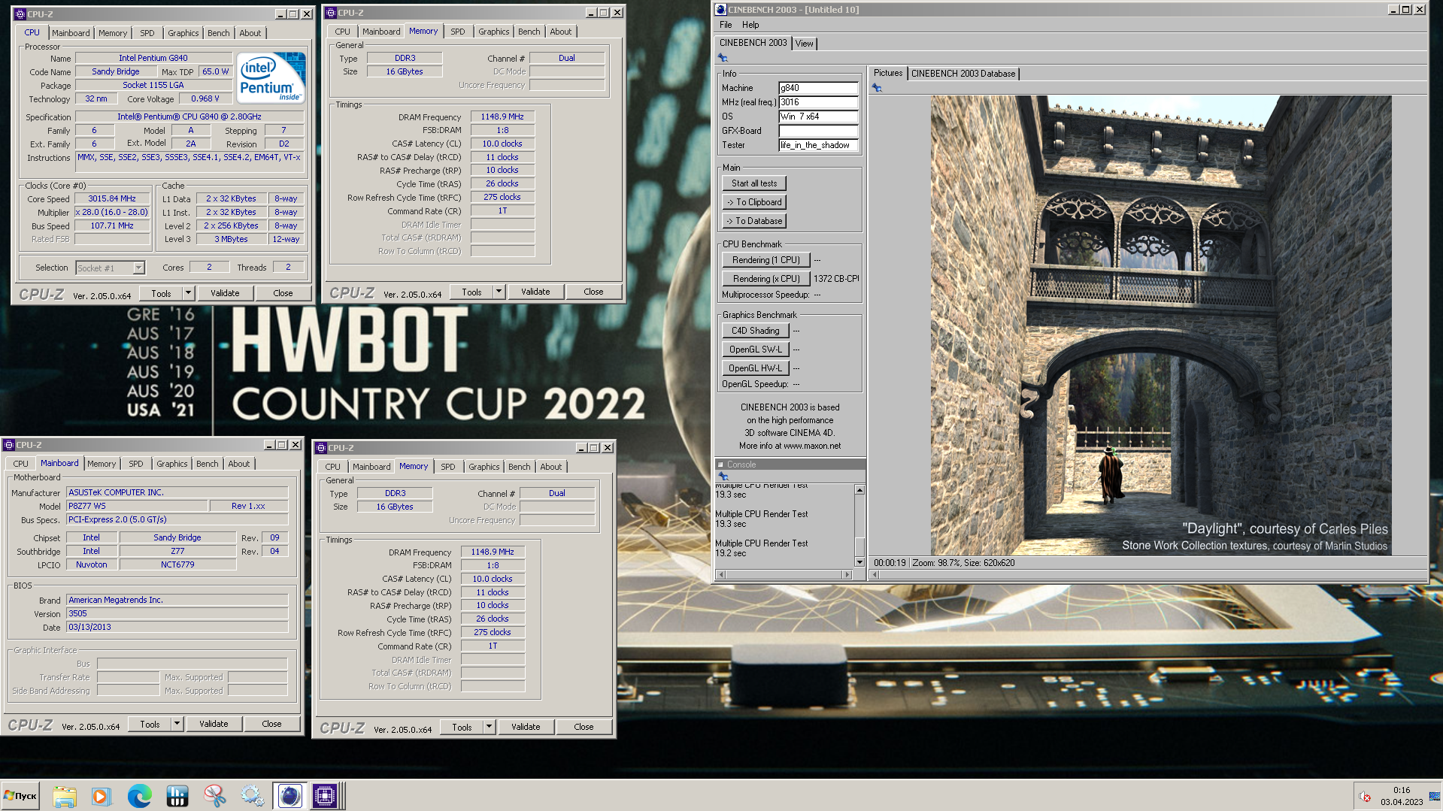Open the File menu in CINEBENCH
The image size is (1443, 811).
coord(726,25)
